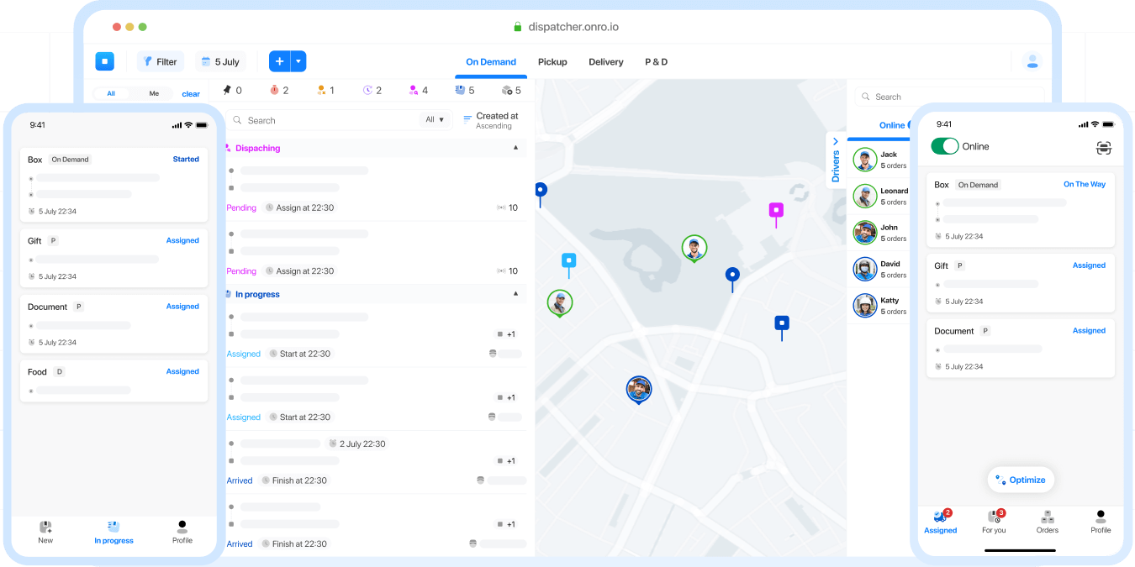Select driver Katty in the Drivers list

point(880,306)
